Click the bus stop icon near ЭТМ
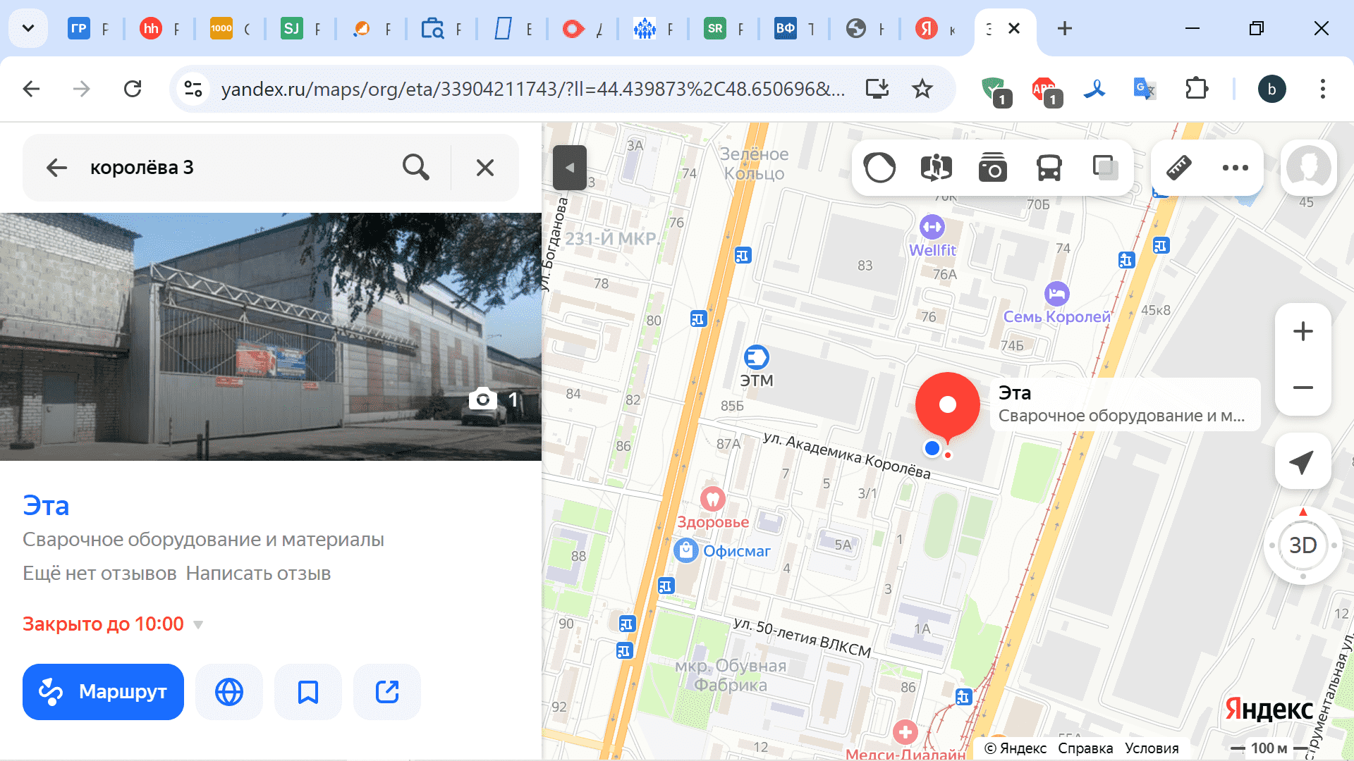The height and width of the screenshot is (761, 1354). click(x=698, y=319)
